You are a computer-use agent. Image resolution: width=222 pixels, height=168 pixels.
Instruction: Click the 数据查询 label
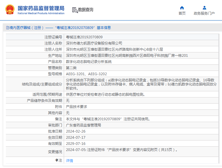(x=85, y=10)
